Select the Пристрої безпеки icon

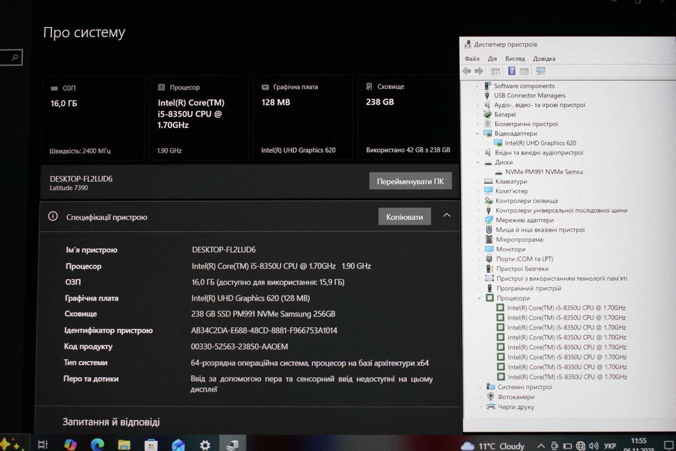tap(489, 268)
